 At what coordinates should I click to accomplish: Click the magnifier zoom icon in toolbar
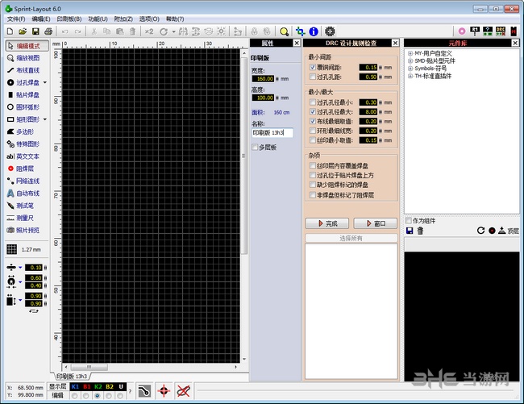coord(284,31)
